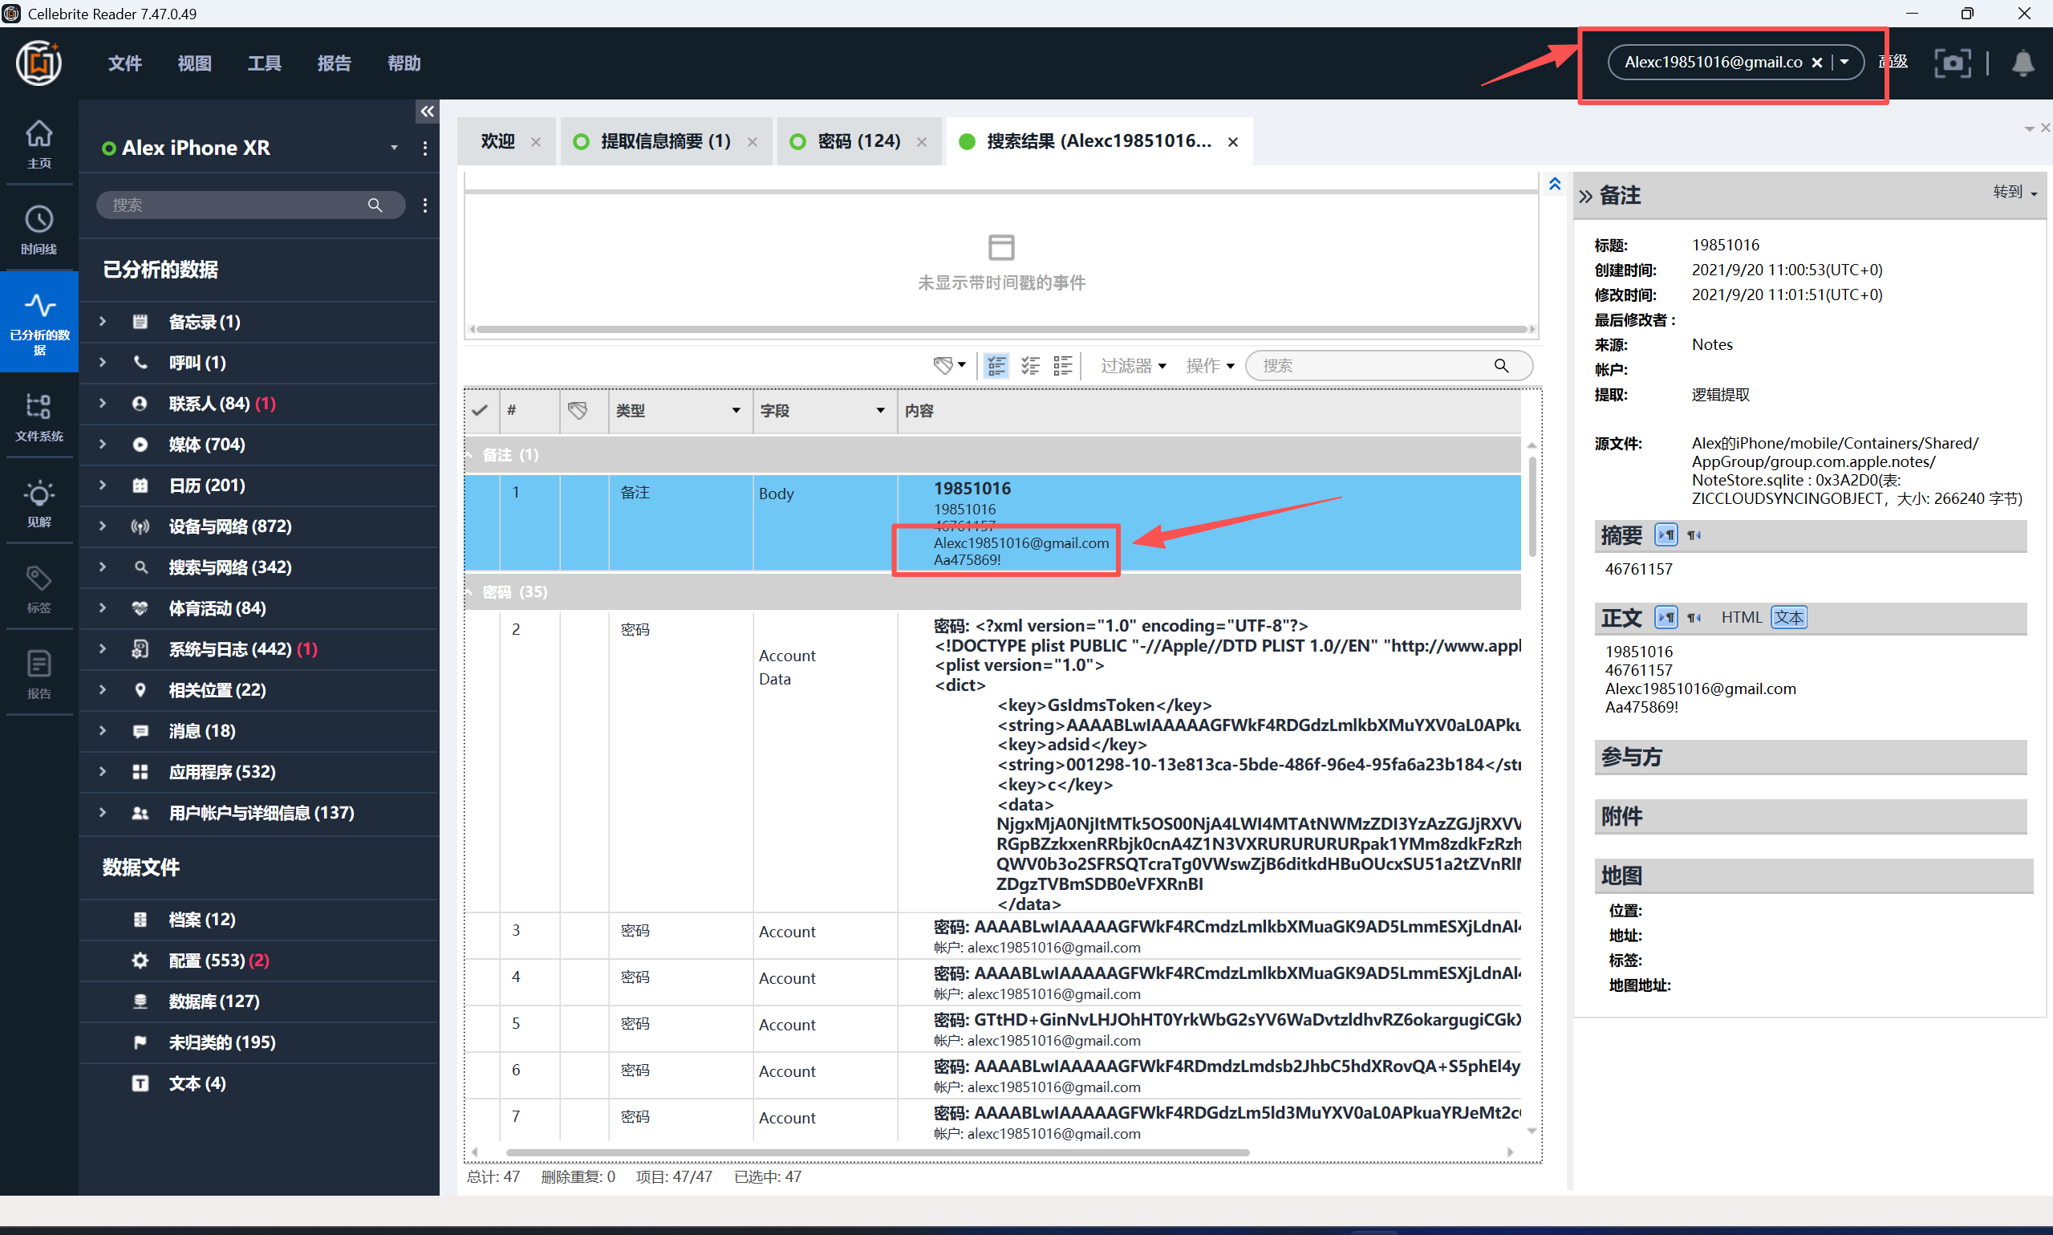This screenshot has width=2053, height=1235.
Task: Open the 操作 actions dropdown
Action: (x=1210, y=366)
